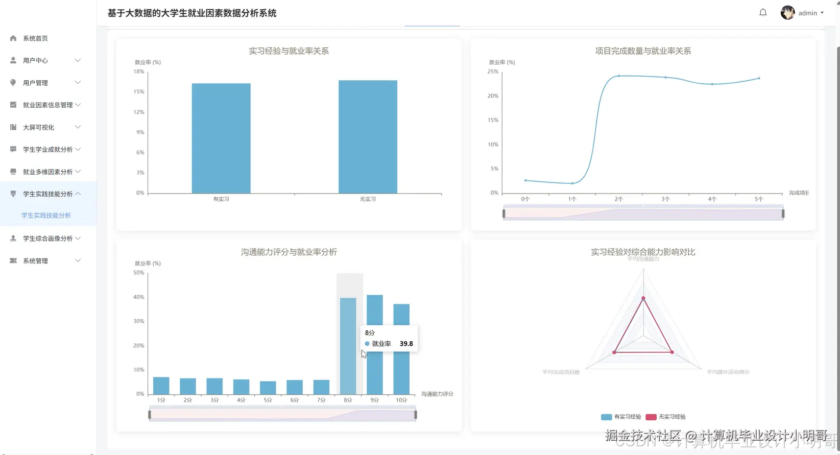Expand the 学生学业成就分析 chevron
Screen dimensions: 840x455
click(x=78, y=149)
